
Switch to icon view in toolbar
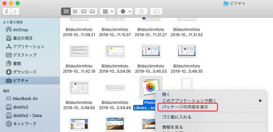66,11
